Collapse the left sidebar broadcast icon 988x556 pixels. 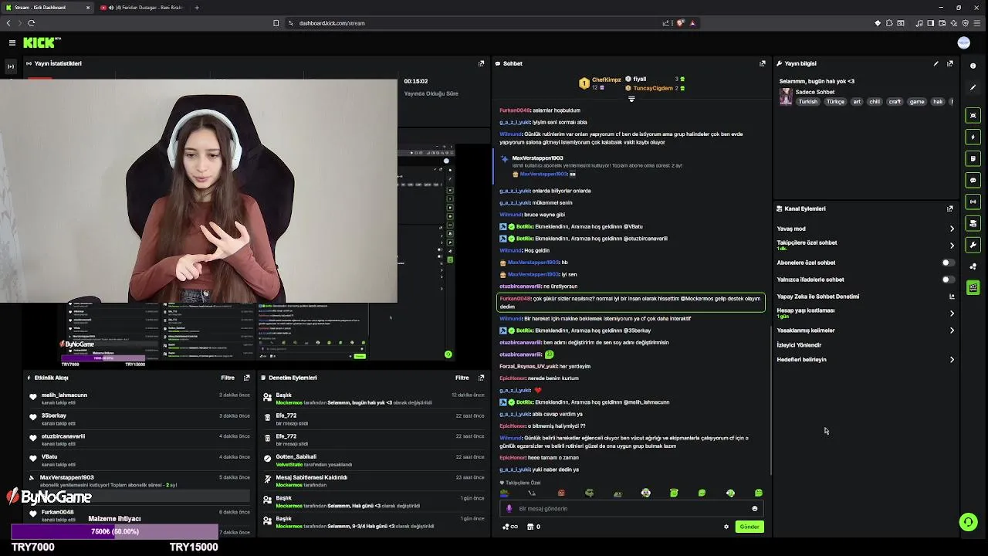tap(11, 66)
